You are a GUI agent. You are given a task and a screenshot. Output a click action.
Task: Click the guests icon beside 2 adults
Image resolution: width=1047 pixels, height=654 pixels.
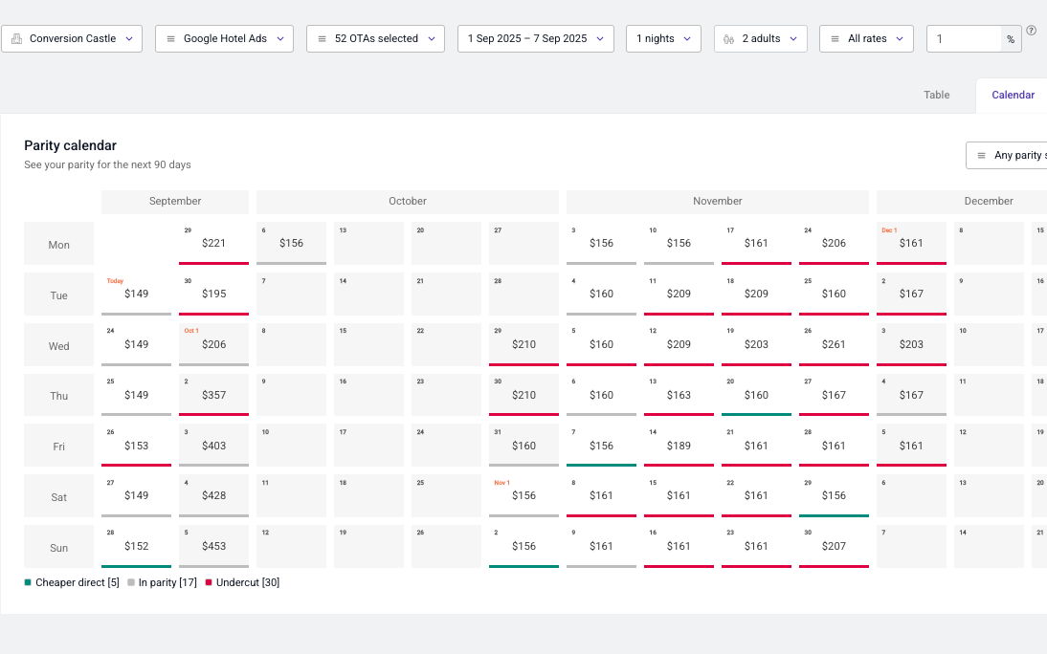(x=729, y=39)
